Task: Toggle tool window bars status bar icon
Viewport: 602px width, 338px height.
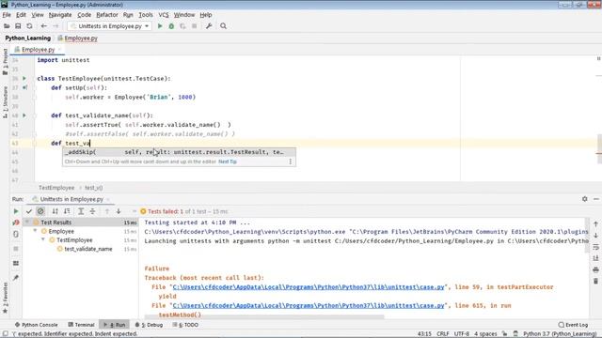Action: tap(6, 334)
